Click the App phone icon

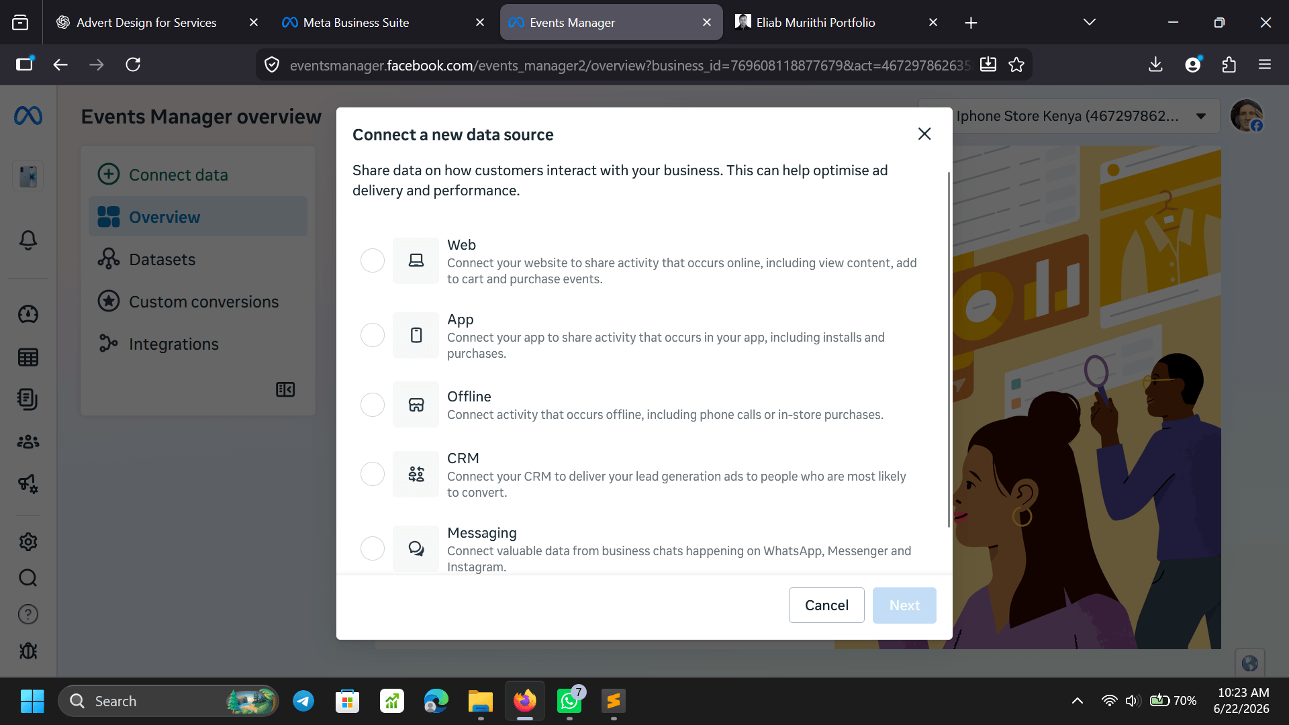(416, 335)
